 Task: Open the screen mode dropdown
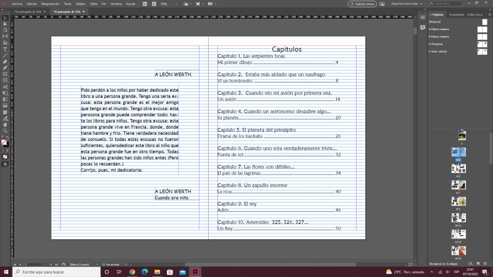(x=203, y=4)
